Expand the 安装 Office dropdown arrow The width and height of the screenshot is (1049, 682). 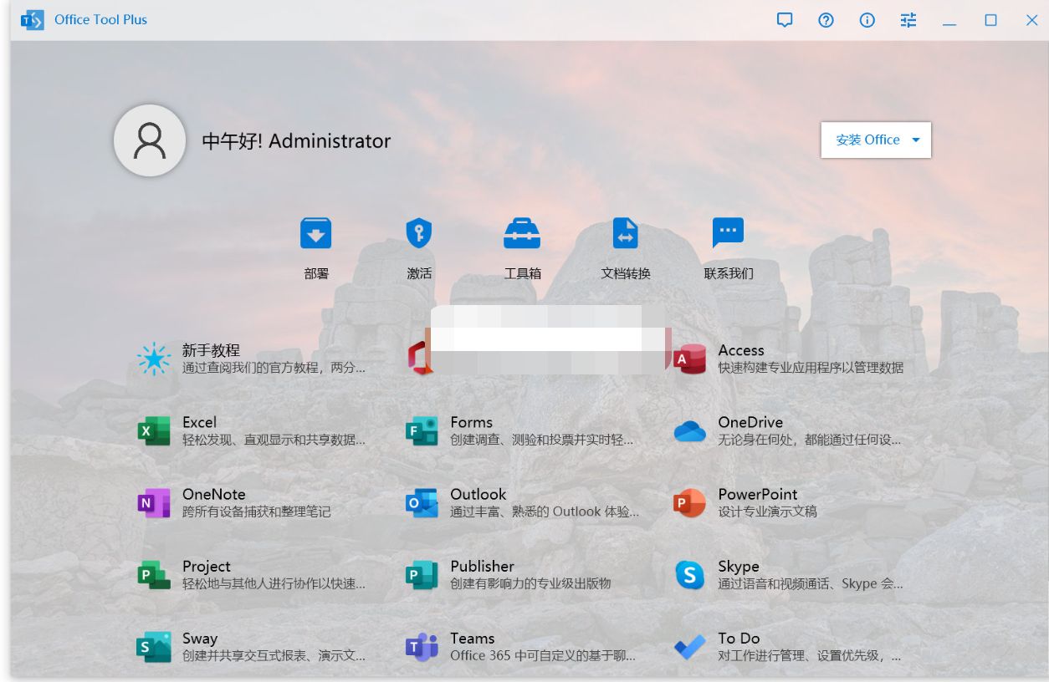(x=916, y=140)
